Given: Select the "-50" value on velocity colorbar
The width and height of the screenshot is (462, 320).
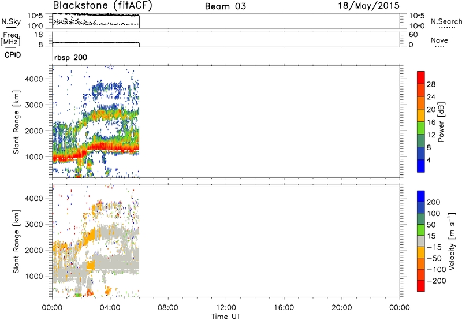Looking at the screenshot, I should click(434, 258).
